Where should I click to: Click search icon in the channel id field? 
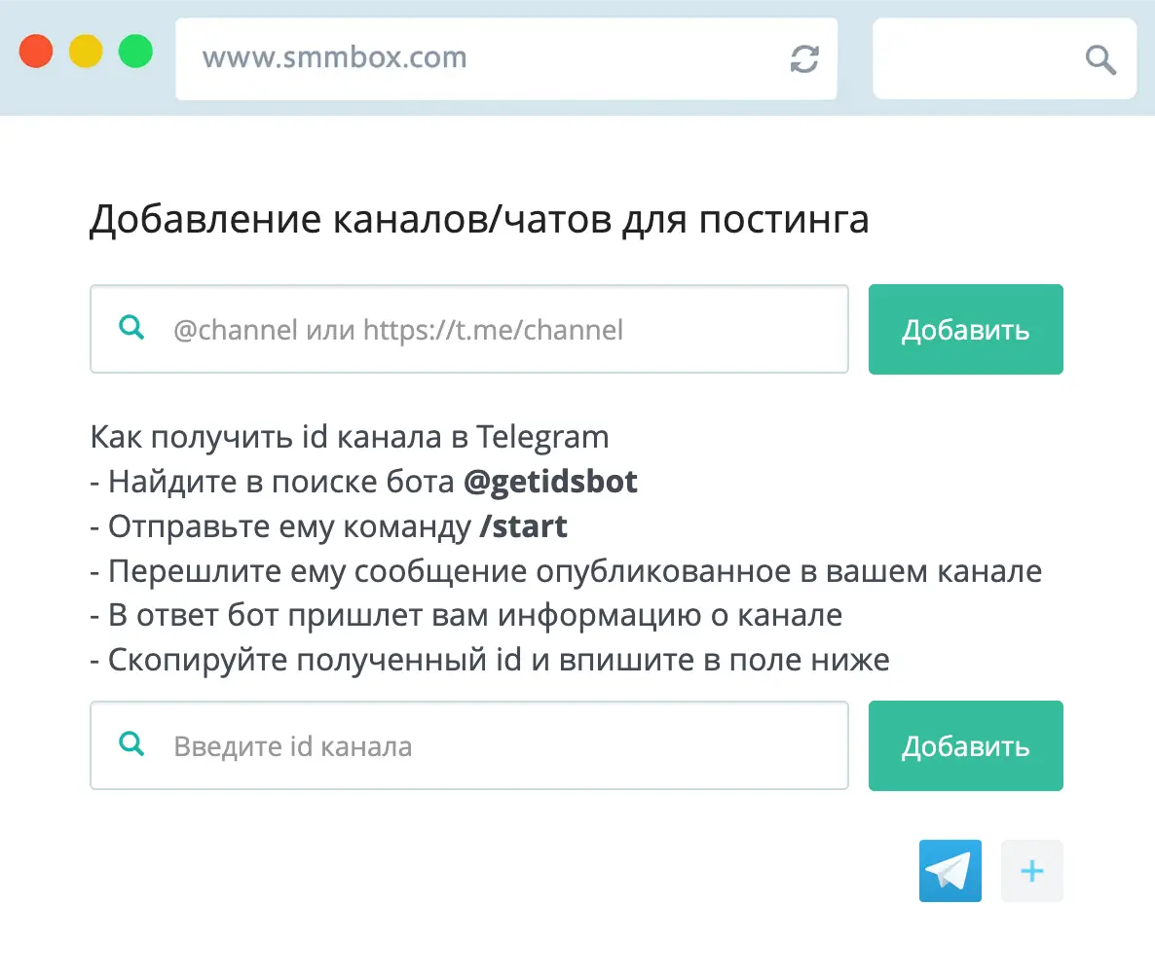131,743
